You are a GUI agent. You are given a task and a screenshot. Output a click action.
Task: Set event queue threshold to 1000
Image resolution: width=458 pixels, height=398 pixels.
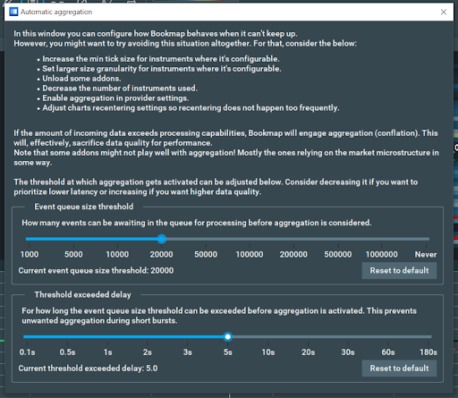click(x=30, y=239)
